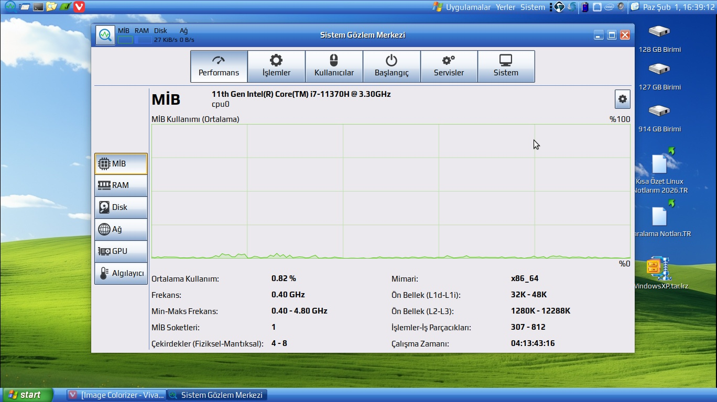This screenshot has width=717, height=402.
Task: Open the 127 GB Birimi drive icon
Action: point(659,76)
